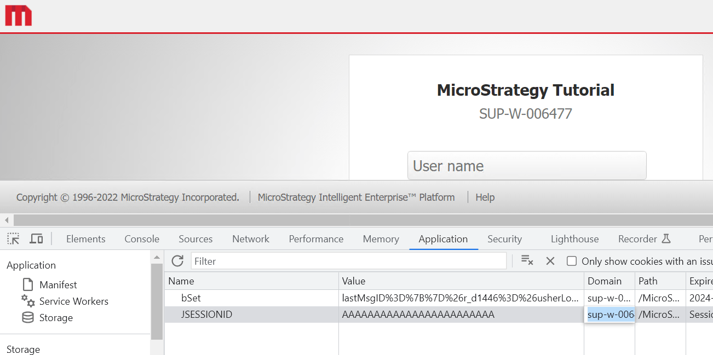Screen dimensions: 713x355
Task: Open Service Workers in sidebar
Action: click(73, 301)
